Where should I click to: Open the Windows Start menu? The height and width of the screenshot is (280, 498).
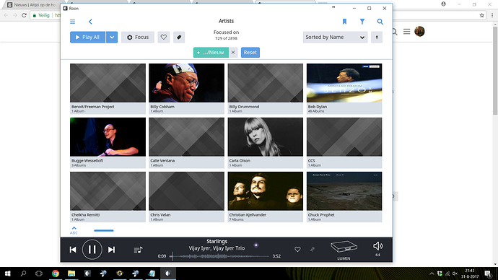pyautogui.click(x=8, y=274)
